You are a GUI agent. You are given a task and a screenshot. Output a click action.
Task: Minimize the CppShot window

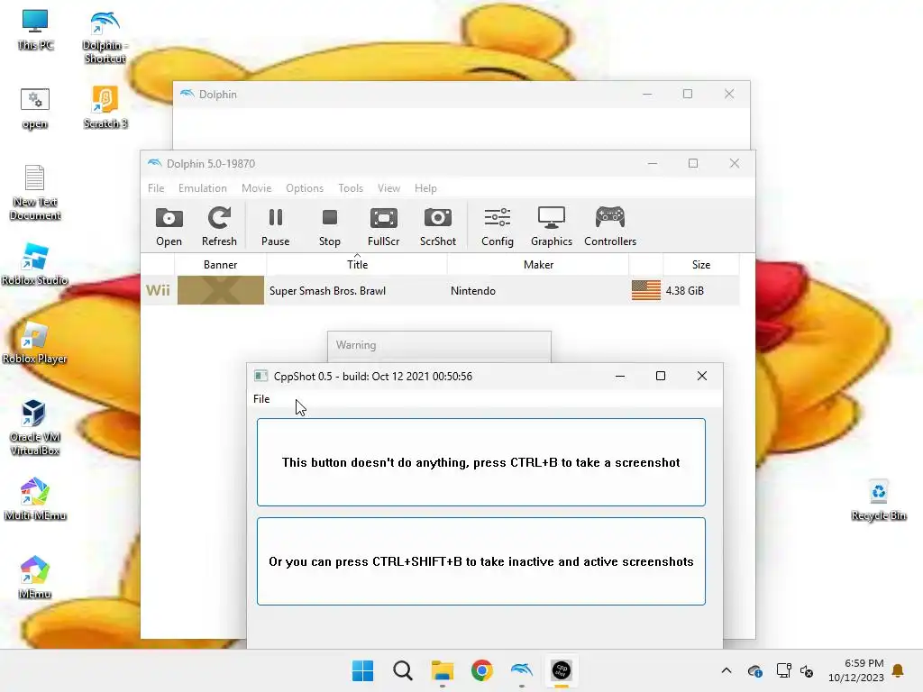620,376
